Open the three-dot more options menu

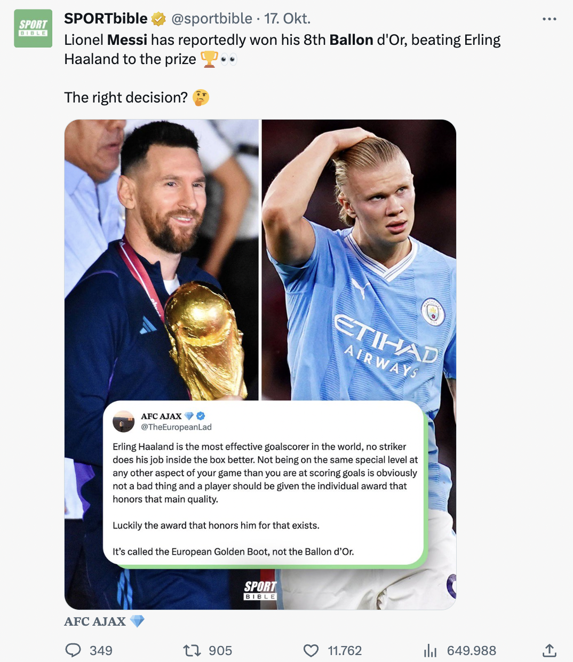(x=550, y=19)
